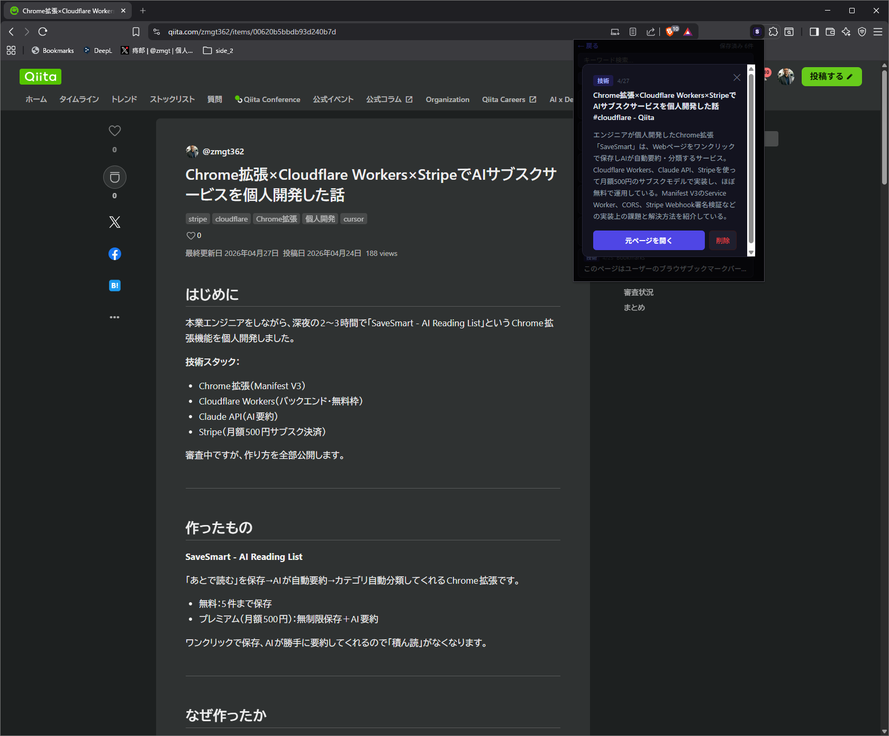Open side_2 bookmark folder
This screenshot has width=889, height=736.
(218, 50)
